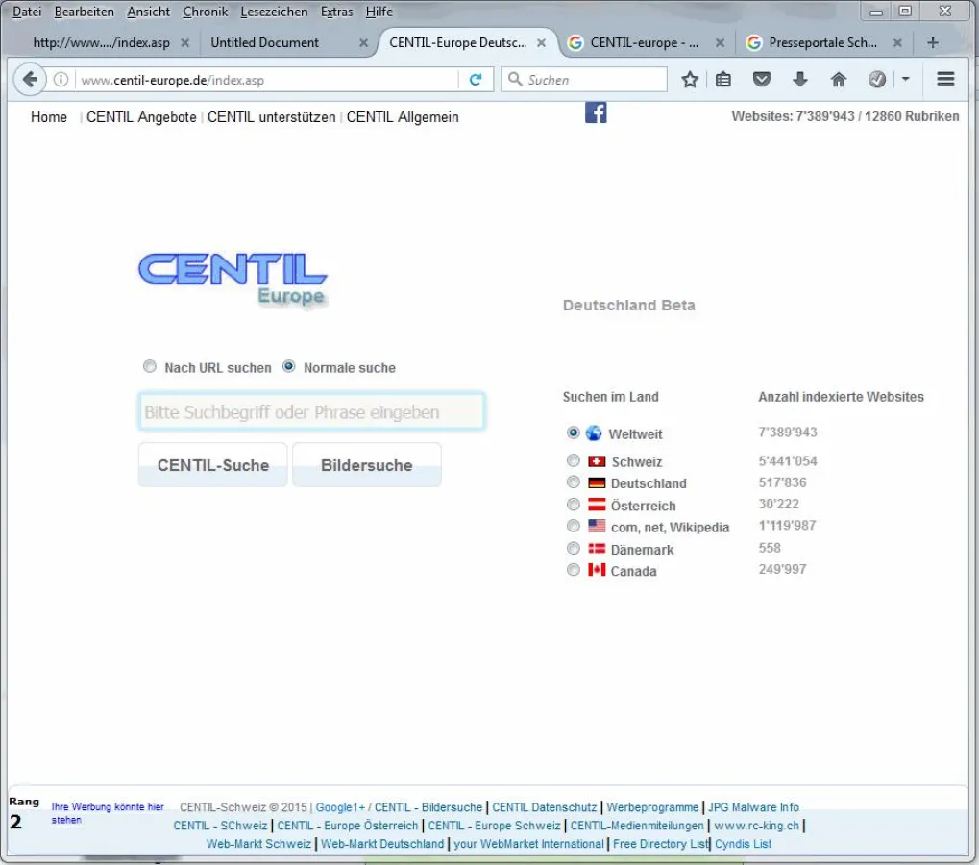The width and height of the screenshot is (979, 865).
Task: Switch to the 'Untitled Document' tab
Action: click(x=264, y=42)
